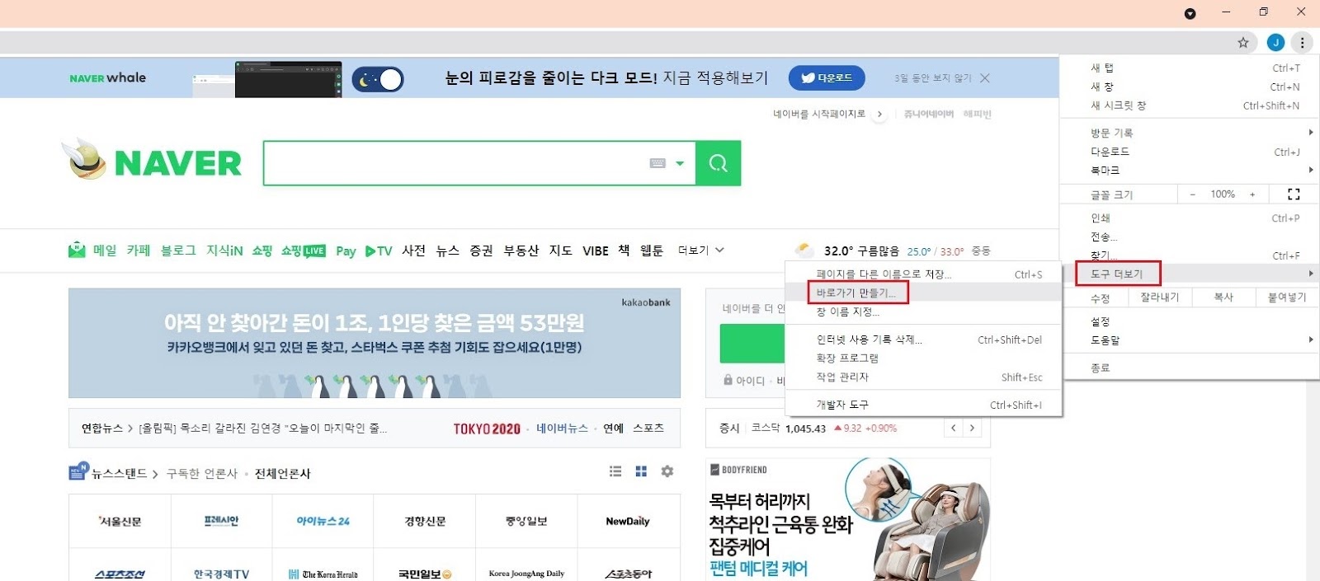Open newsstand settings gear icon
1320x581 pixels.
[667, 471]
